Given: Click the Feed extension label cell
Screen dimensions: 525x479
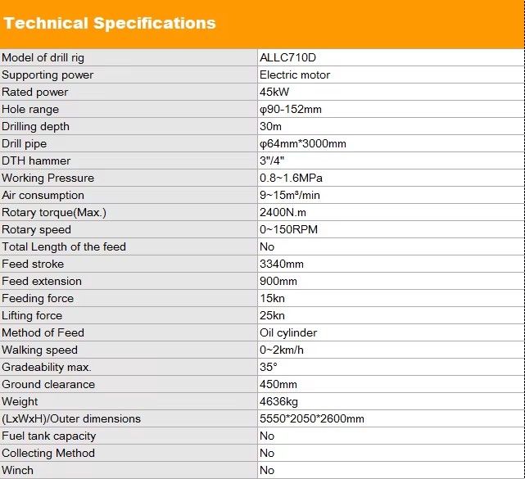Looking at the screenshot, I should (x=129, y=281).
